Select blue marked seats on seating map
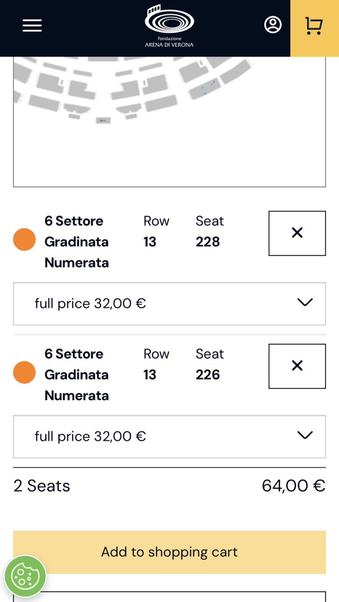 click(208, 87)
